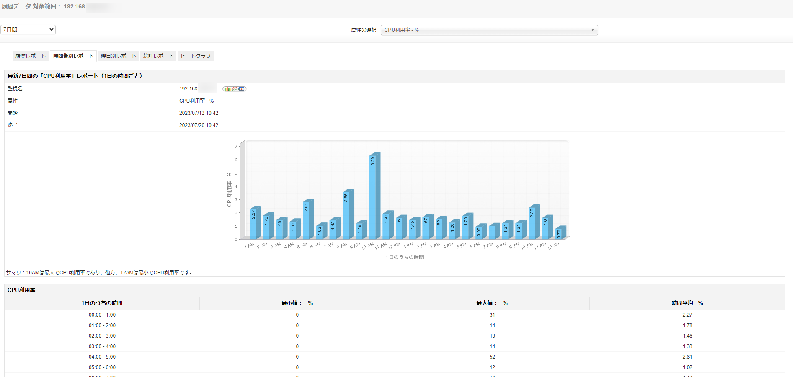The image size is (793, 377).
Task: Click the maximum value 13 in the table
Action: click(x=492, y=336)
